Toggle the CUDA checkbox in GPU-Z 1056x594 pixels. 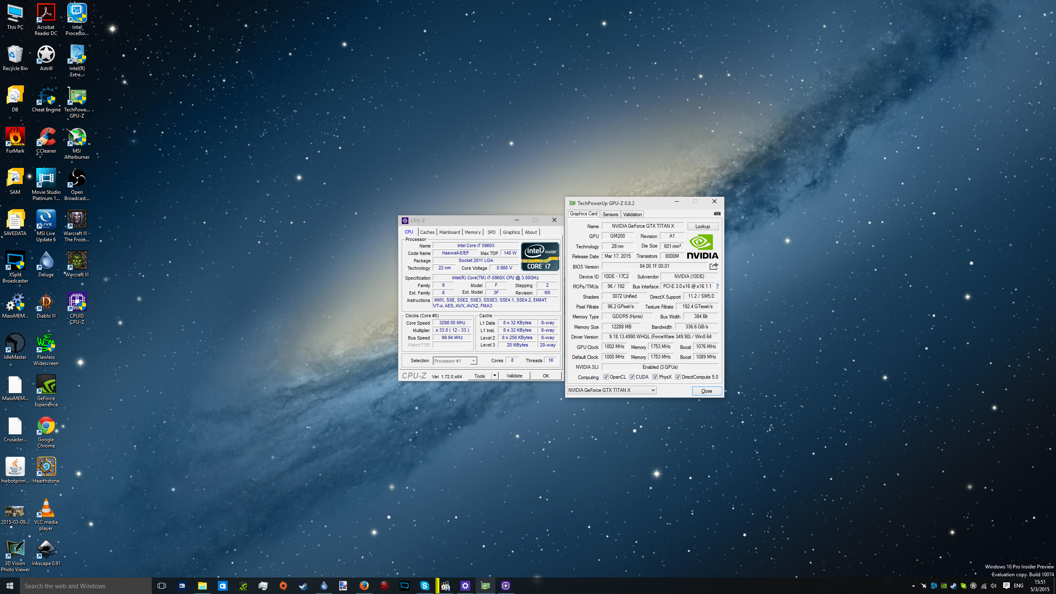click(632, 377)
